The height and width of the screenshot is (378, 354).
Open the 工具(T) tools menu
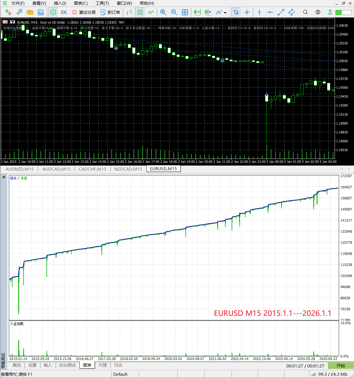click(x=102, y=3)
